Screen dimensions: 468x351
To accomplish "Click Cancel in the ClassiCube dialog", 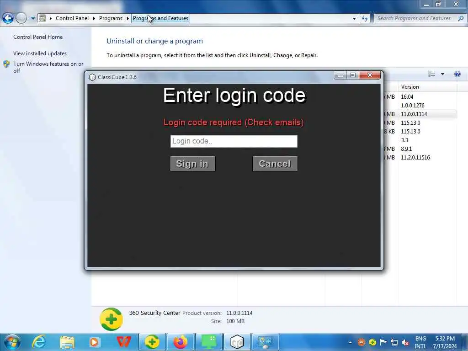I will pyautogui.click(x=275, y=164).
